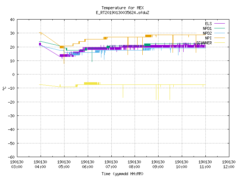Screen dimensions: 236x177
Task: Click the x-axis tick label 190130 04:00
Action: (x=40, y=164)
